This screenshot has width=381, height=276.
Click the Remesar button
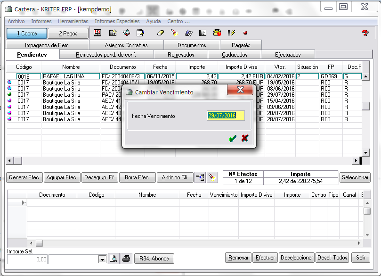pos(238,258)
